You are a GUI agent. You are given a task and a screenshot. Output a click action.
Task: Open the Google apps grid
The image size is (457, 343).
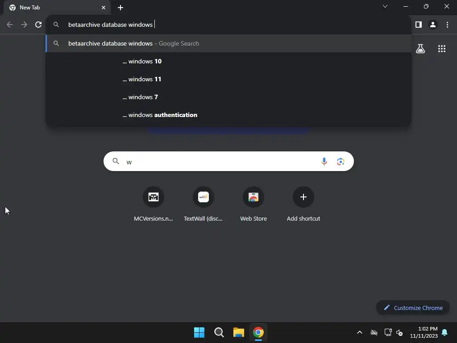pos(442,49)
